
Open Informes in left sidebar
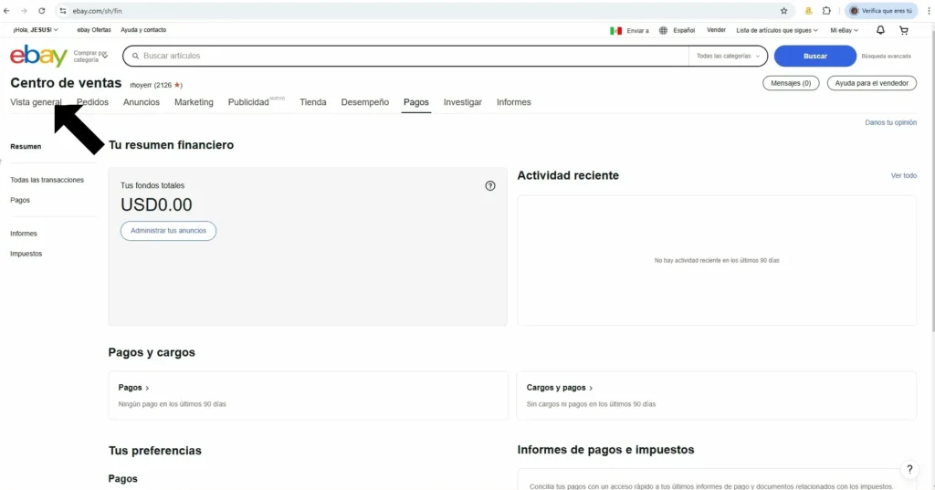23,234
